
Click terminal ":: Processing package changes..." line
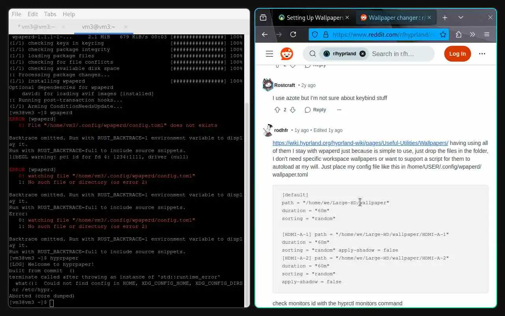(60, 75)
